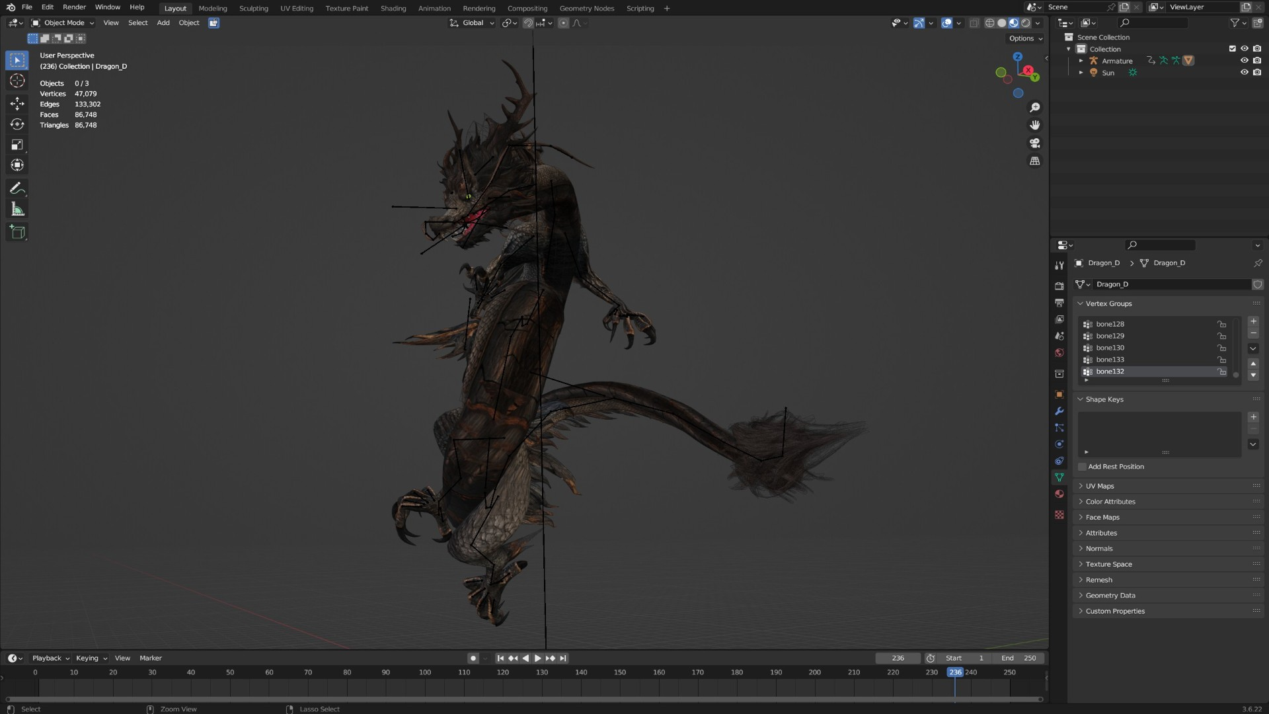Viewport: 1269px width, 714px height.
Task: Activate the Move tool
Action: point(17,103)
